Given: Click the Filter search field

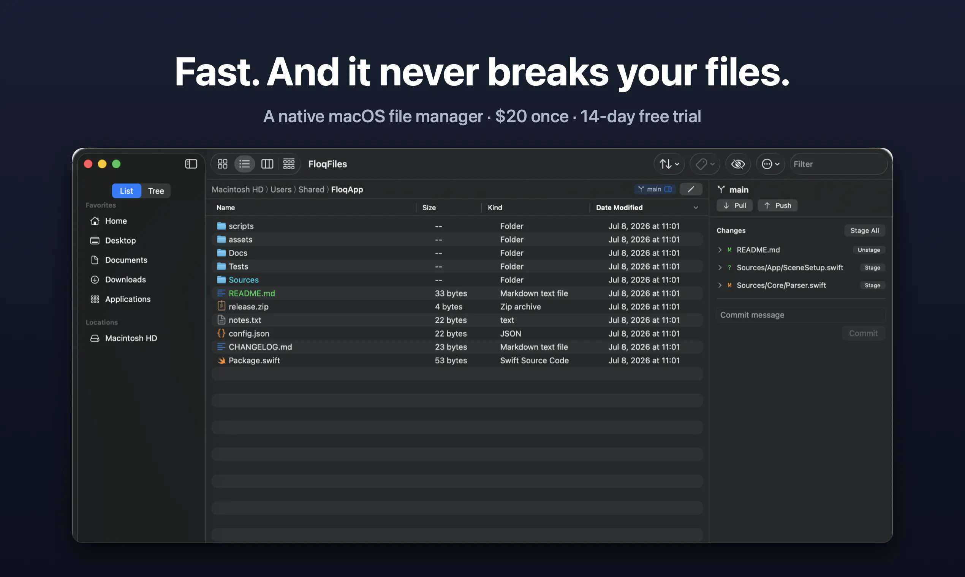Looking at the screenshot, I should point(839,164).
